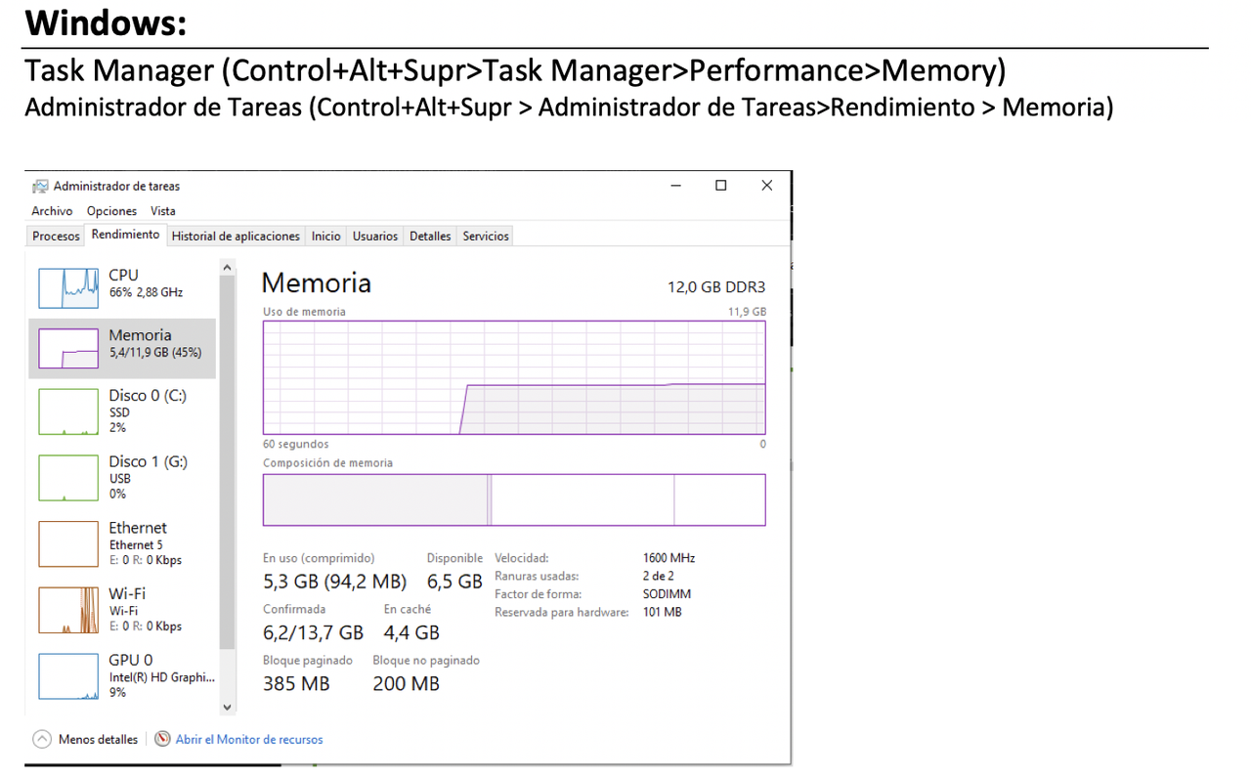The width and height of the screenshot is (1251, 779).
Task: Click the sidebar scroll-down chevron
Action: tap(227, 706)
